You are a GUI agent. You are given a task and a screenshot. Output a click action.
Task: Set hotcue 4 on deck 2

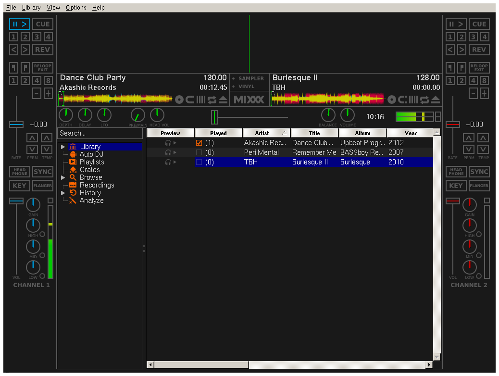(485, 37)
